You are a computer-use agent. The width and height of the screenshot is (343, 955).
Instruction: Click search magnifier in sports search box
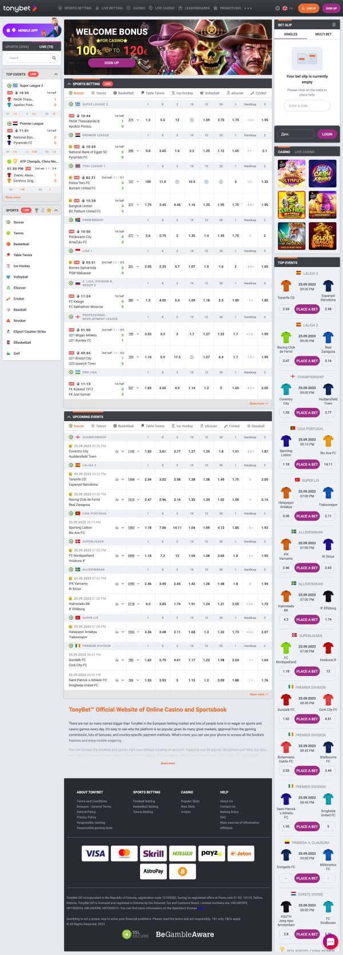click(x=54, y=58)
